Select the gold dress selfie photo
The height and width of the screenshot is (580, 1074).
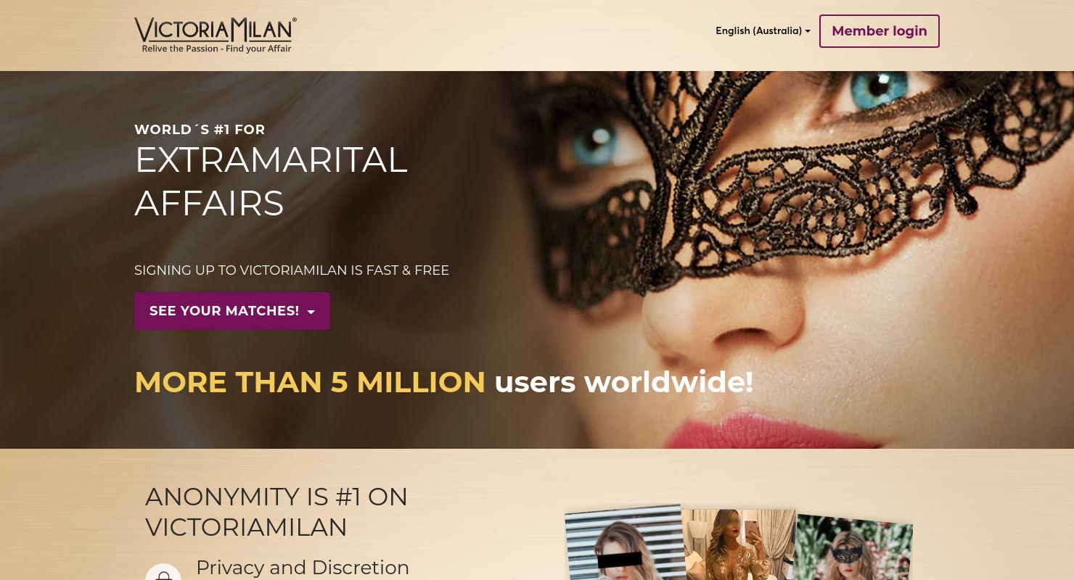[739, 544]
